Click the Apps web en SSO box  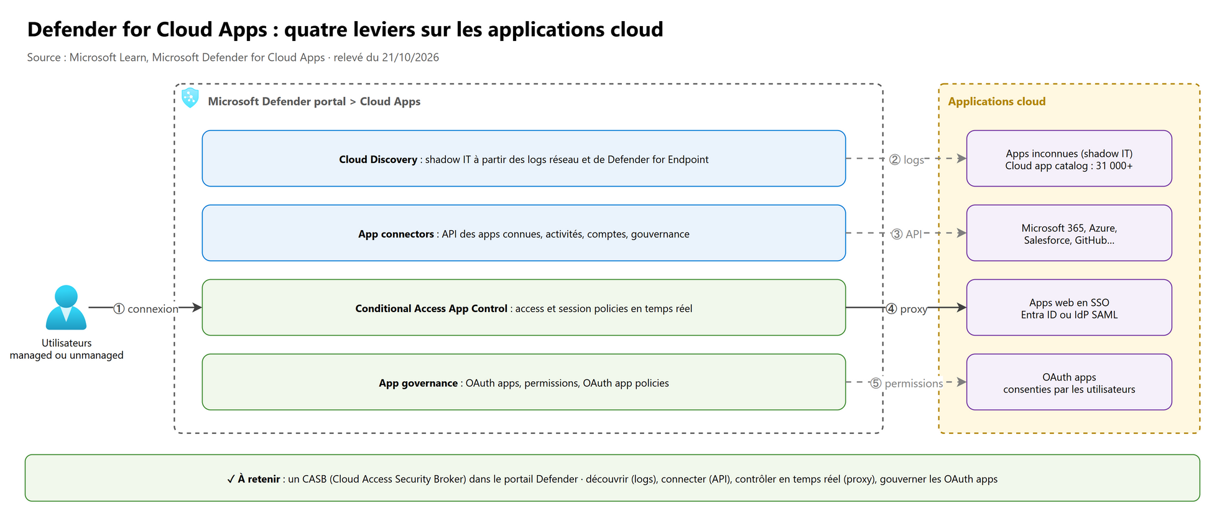(x=1069, y=308)
